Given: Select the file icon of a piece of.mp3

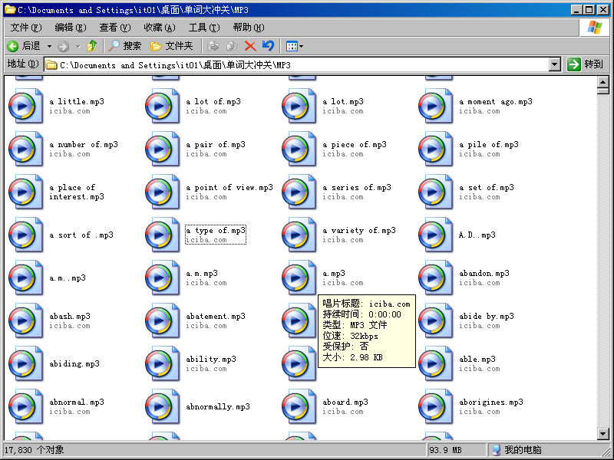Looking at the screenshot, I should coord(299,149).
